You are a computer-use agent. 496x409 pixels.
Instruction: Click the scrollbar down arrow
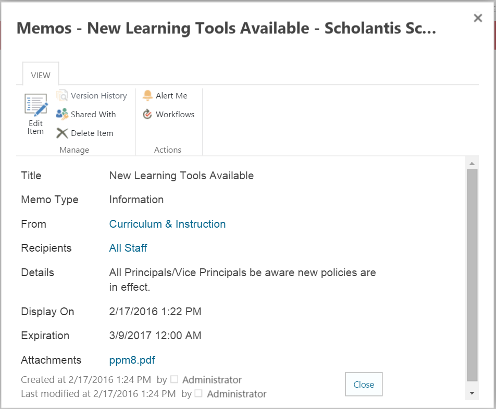(472, 393)
